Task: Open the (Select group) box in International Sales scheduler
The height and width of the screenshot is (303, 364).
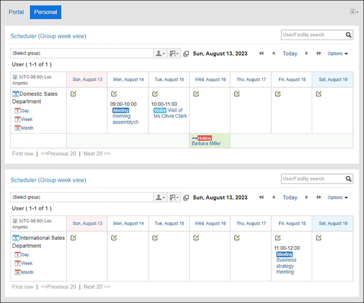Action: coord(82,197)
